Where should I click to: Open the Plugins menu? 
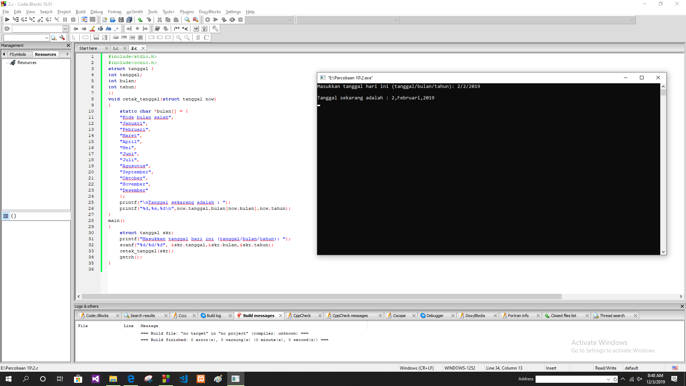pyautogui.click(x=187, y=12)
